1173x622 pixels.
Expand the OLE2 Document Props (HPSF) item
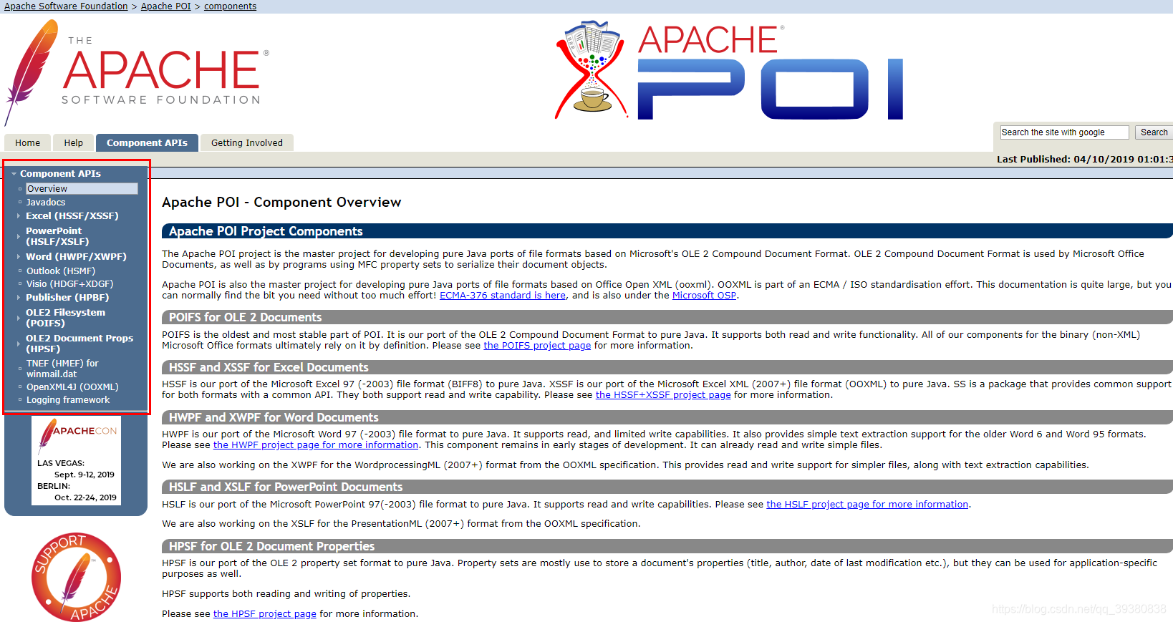tap(19, 344)
